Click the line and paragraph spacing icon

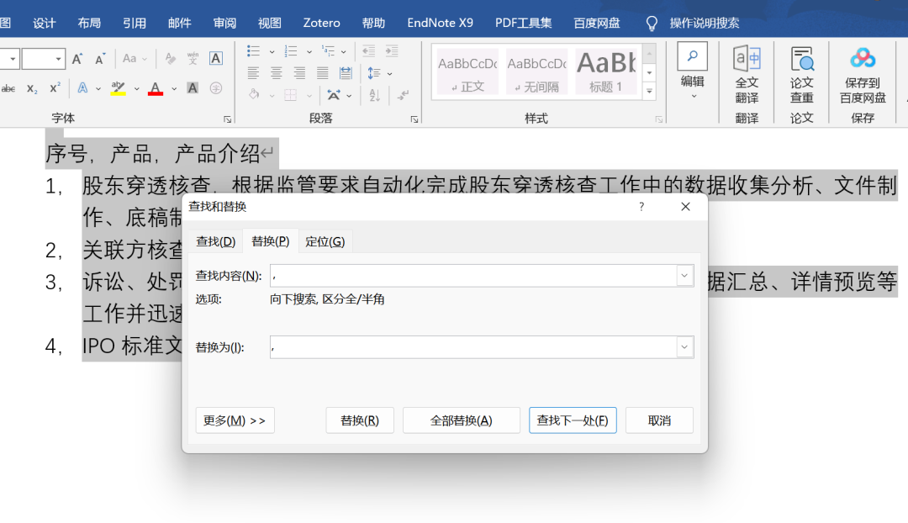point(374,73)
